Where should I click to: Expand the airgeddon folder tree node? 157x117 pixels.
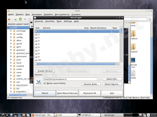click(x=11, y=91)
